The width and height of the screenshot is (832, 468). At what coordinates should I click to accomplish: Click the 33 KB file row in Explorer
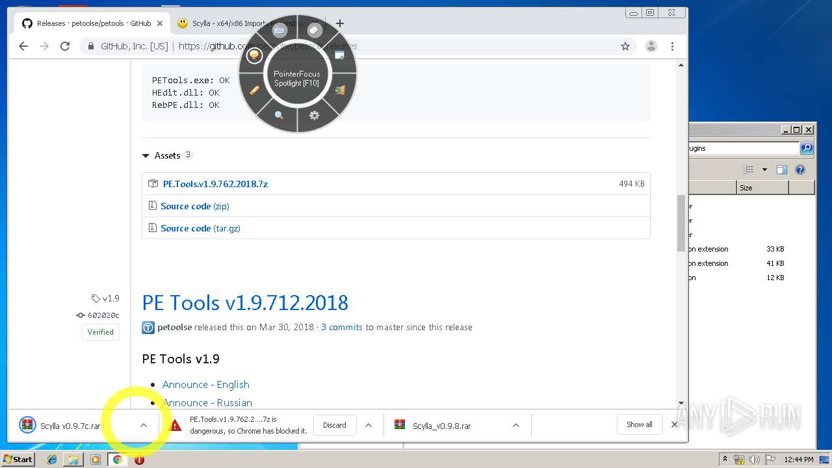coord(751,249)
